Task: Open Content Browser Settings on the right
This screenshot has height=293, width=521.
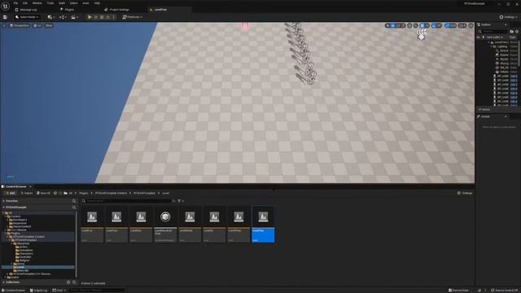Action: (x=465, y=193)
